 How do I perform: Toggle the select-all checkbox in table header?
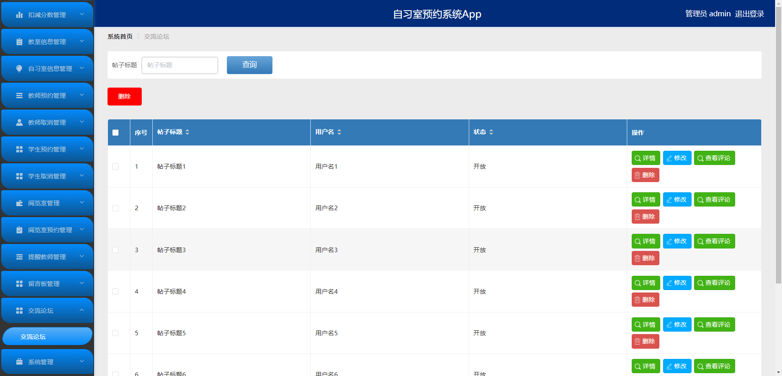pos(116,132)
